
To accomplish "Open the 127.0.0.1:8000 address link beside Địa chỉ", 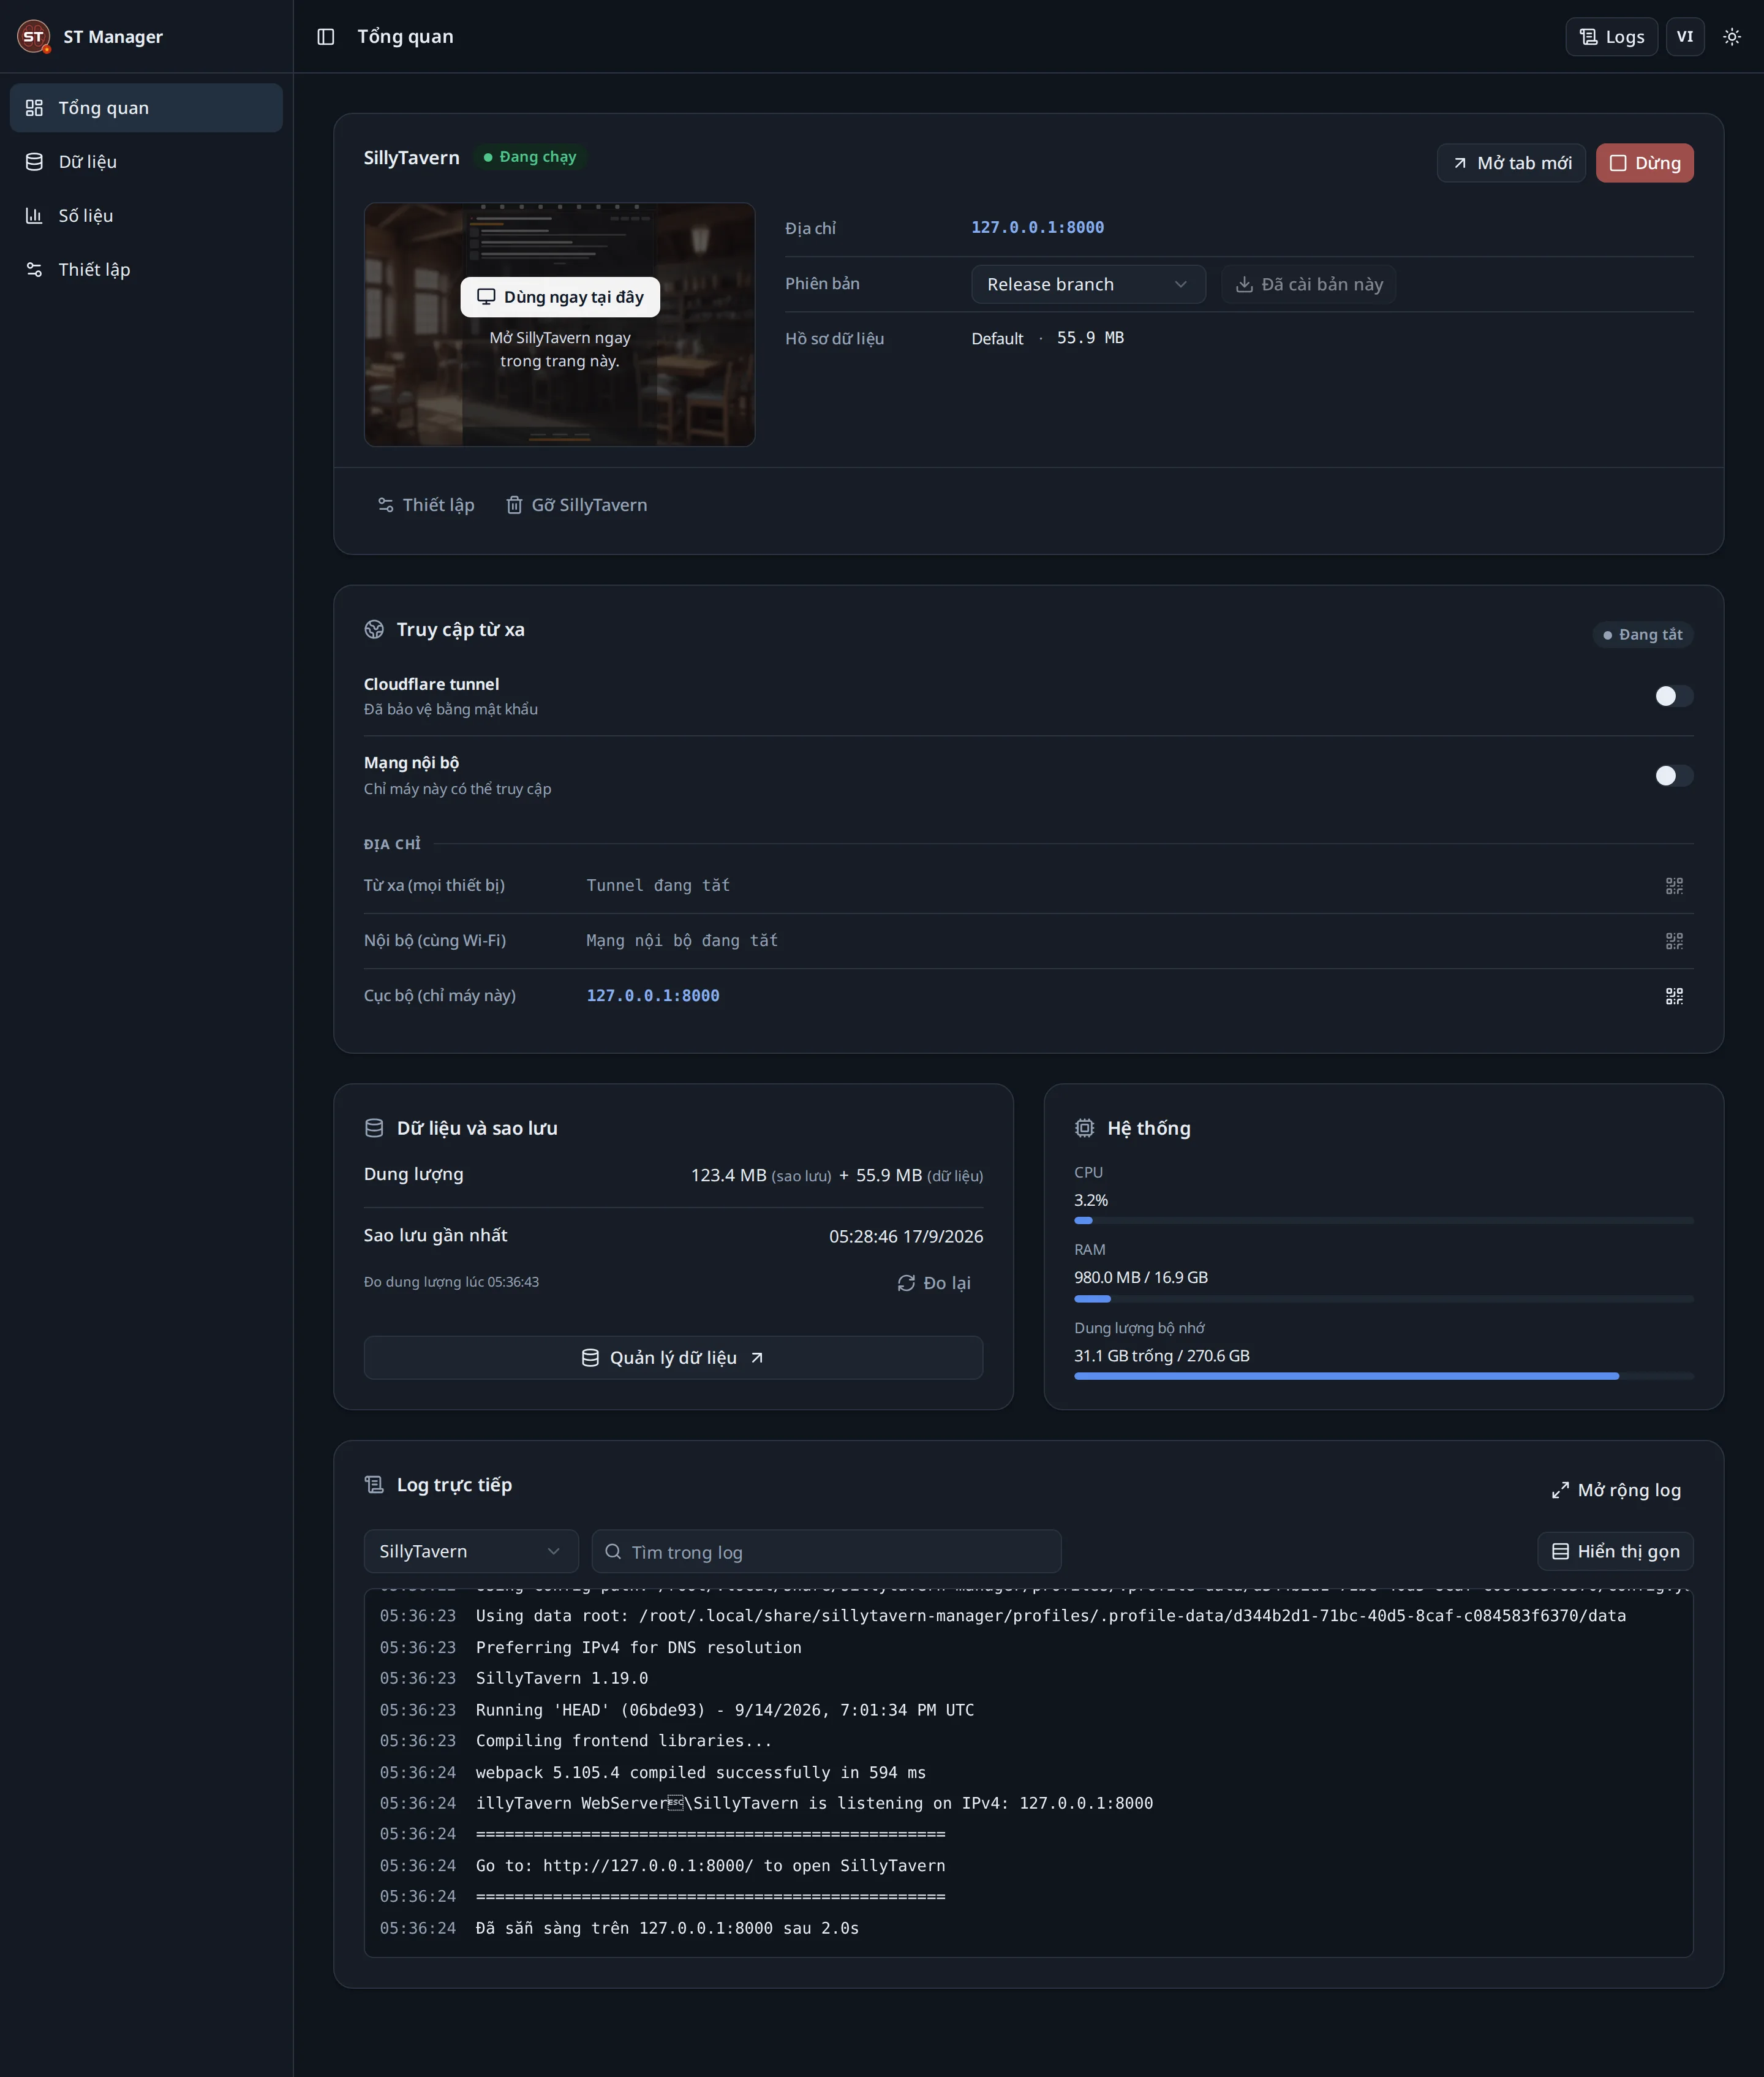I will point(1037,228).
